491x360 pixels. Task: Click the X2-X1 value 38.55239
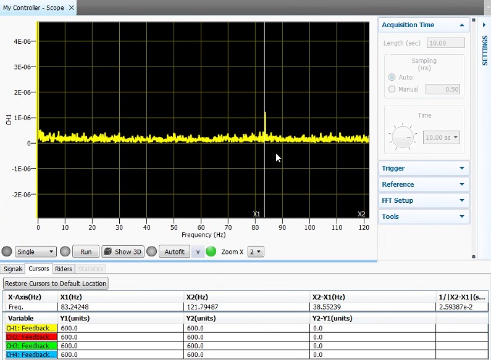pos(327,307)
